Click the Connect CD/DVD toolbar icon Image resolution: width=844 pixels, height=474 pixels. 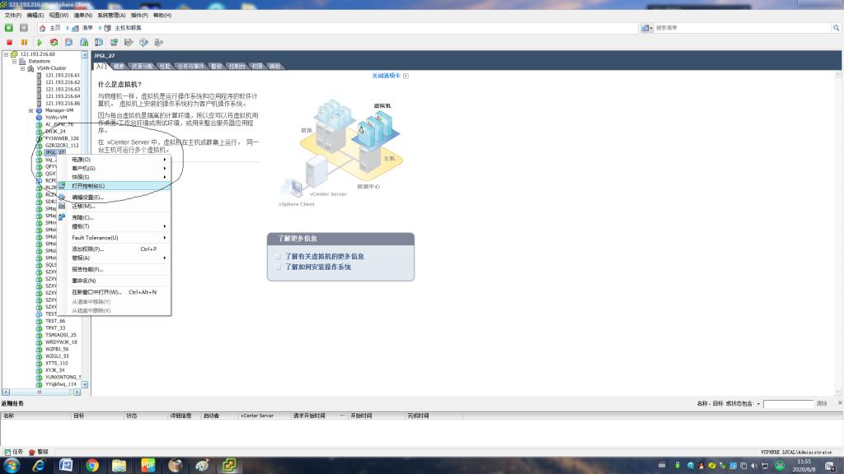pyautogui.click(x=143, y=42)
